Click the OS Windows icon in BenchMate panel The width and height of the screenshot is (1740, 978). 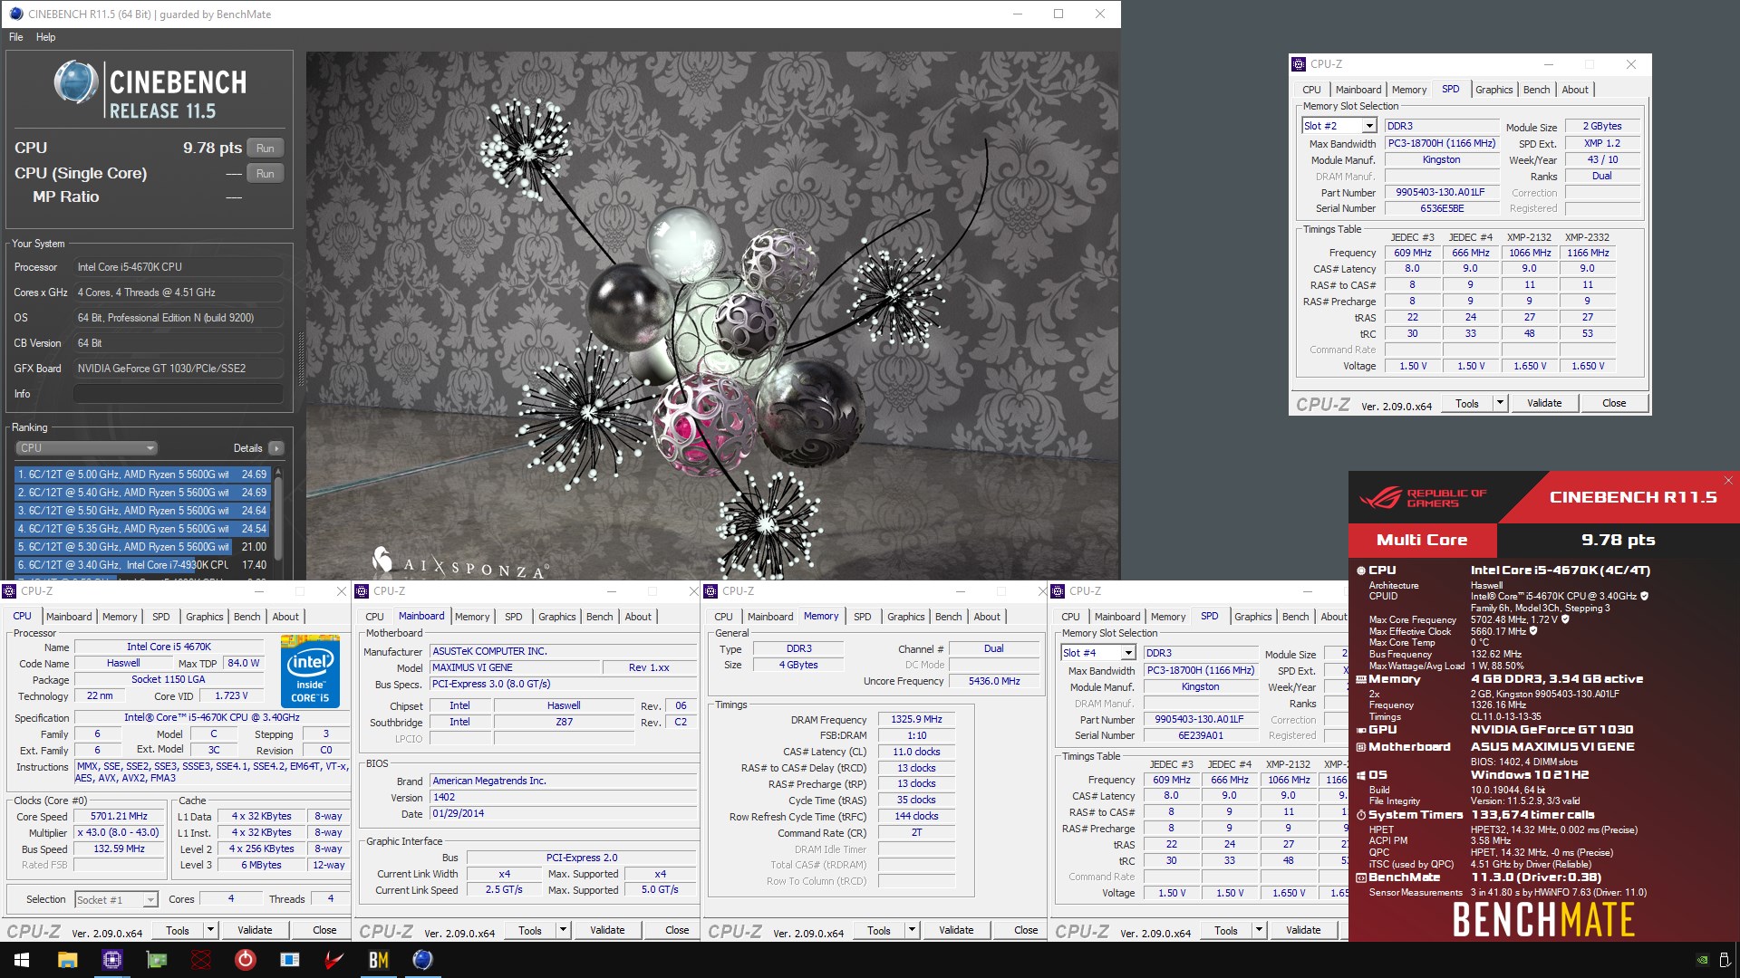click(x=1360, y=775)
